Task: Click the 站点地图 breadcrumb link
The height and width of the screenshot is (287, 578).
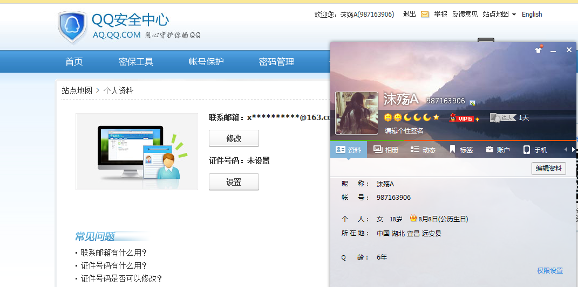Action: [77, 90]
